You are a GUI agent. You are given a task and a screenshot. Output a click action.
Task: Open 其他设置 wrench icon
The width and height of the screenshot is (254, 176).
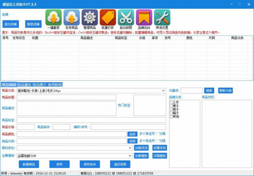coord(162,18)
